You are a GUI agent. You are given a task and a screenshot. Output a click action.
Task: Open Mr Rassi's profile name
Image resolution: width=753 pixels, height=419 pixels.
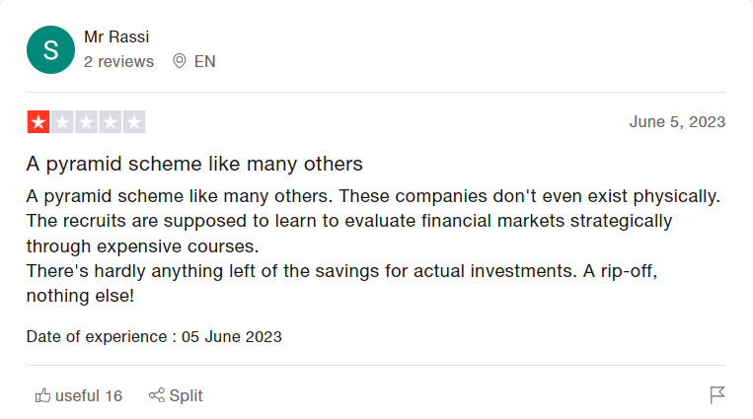coord(116,36)
